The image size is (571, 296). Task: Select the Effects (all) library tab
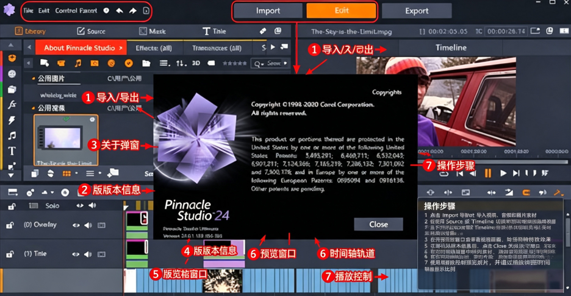pyautogui.click(x=154, y=48)
